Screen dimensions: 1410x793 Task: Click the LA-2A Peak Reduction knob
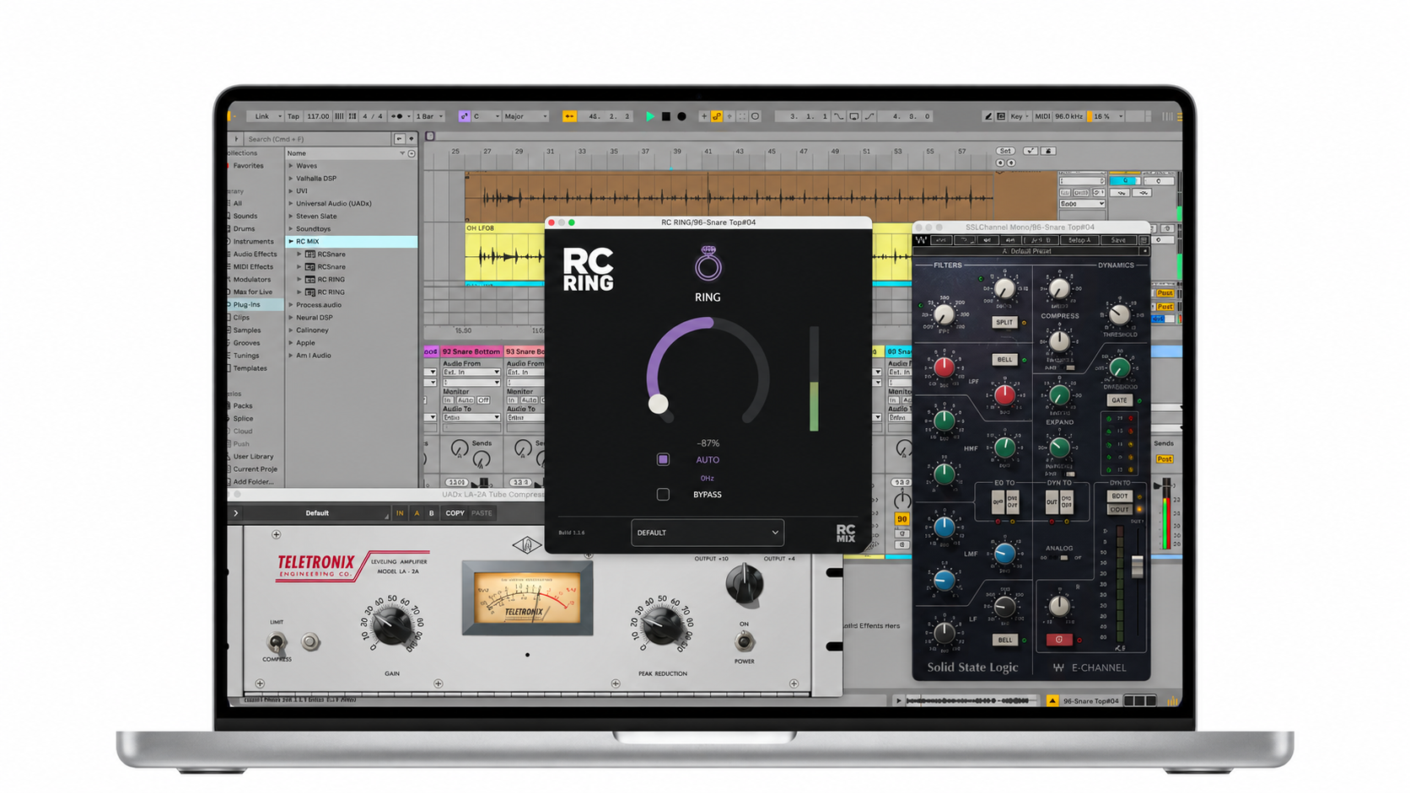[x=663, y=624]
